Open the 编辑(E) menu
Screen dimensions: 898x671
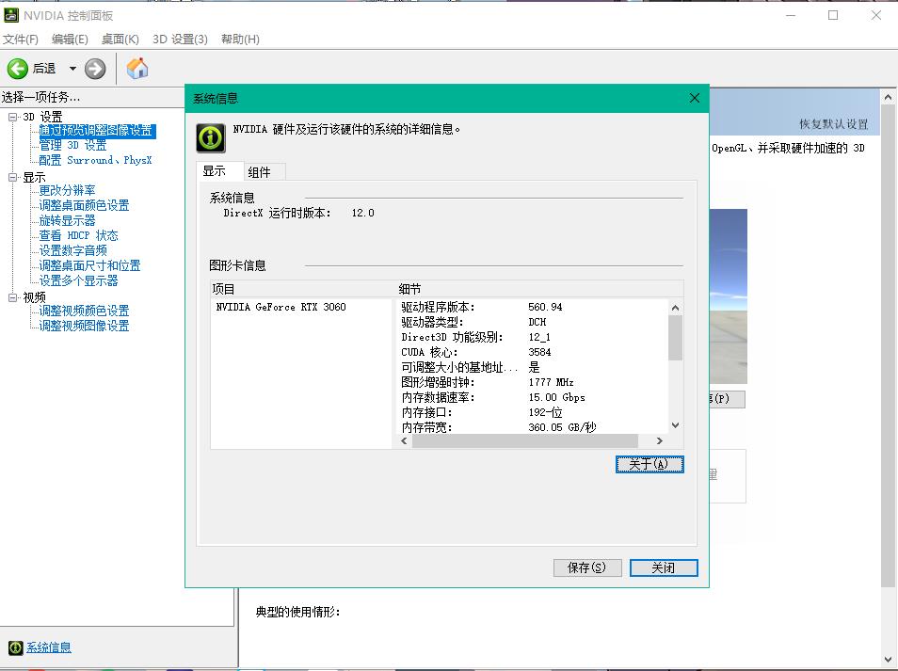[70, 39]
